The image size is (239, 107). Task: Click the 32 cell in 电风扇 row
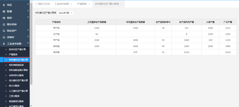163,52
